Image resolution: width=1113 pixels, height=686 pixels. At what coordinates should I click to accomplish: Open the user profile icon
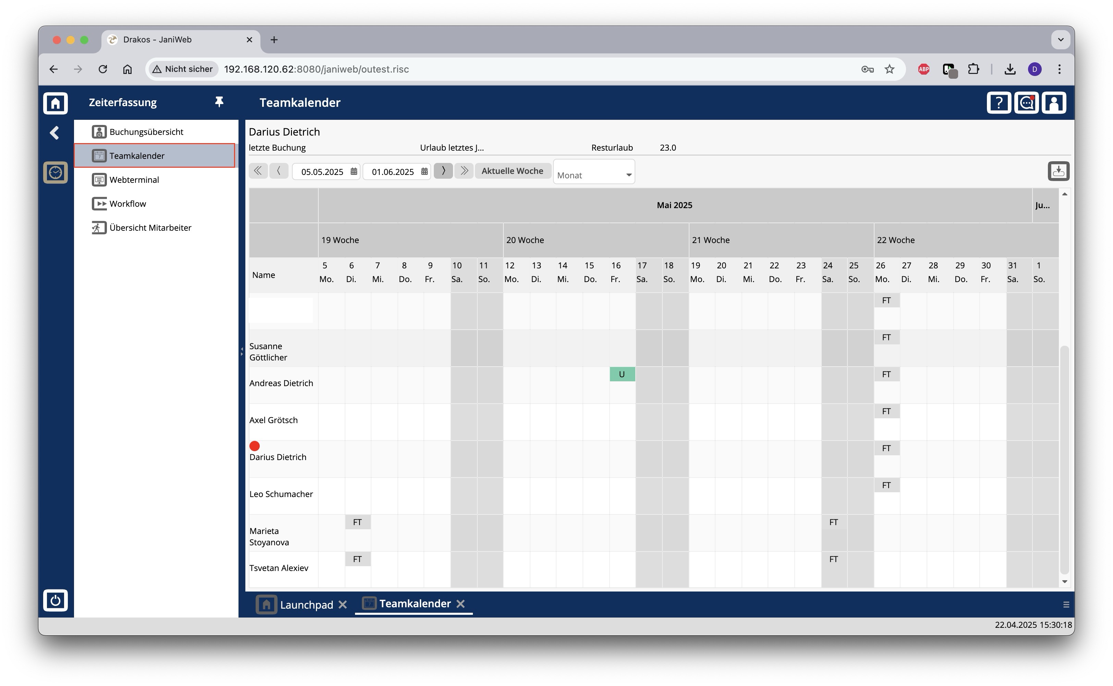pyautogui.click(x=1054, y=103)
